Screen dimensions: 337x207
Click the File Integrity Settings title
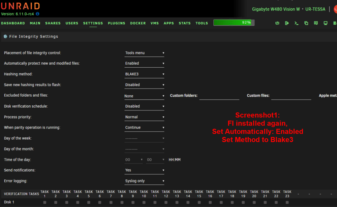33,36
